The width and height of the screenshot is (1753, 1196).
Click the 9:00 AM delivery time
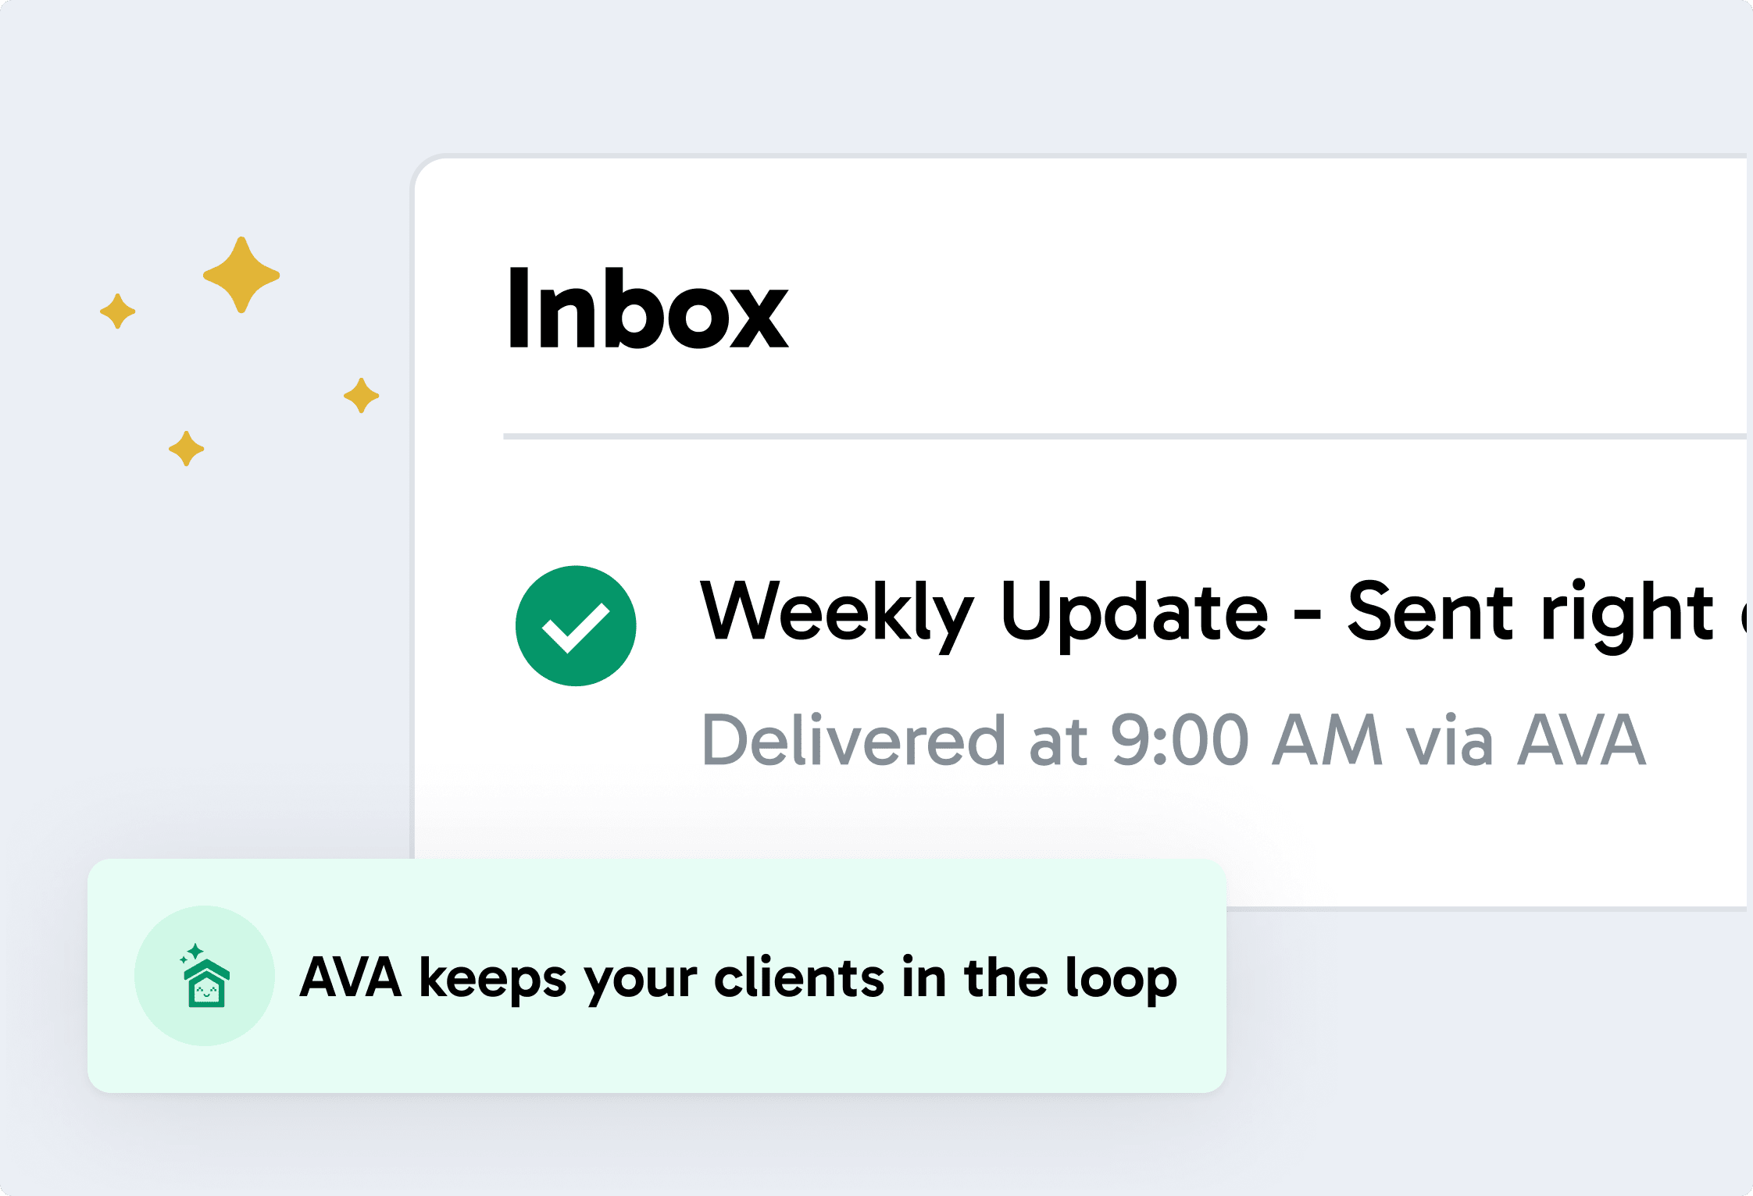[x=1247, y=740]
